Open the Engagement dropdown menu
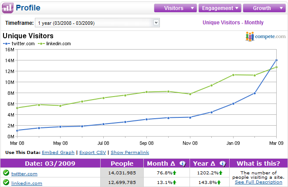The height and width of the screenshot is (187, 288). (220, 8)
